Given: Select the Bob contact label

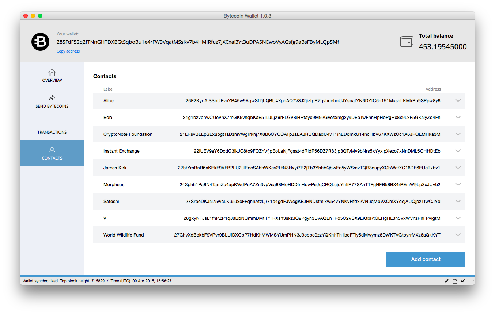Looking at the screenshot, I should tap(107, 118).
